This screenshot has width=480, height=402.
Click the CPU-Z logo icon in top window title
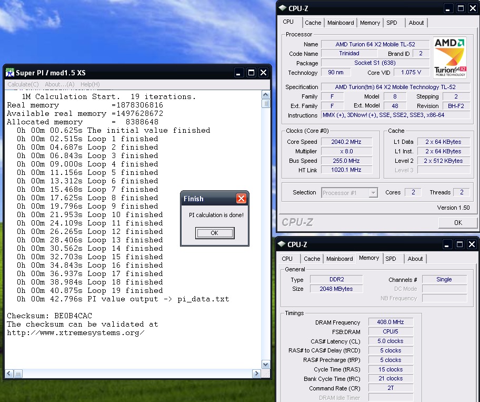[283, 8]
